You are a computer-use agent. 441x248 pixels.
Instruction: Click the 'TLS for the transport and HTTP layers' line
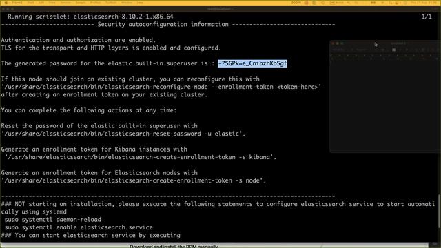tap(111, 48)
